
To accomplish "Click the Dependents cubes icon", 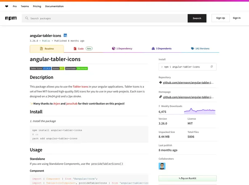I will pyautogui.click(x=153, y=48).
